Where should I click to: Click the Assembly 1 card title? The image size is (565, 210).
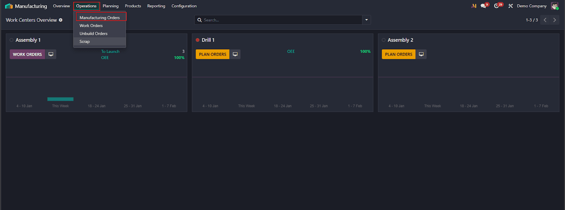[28, 40]
